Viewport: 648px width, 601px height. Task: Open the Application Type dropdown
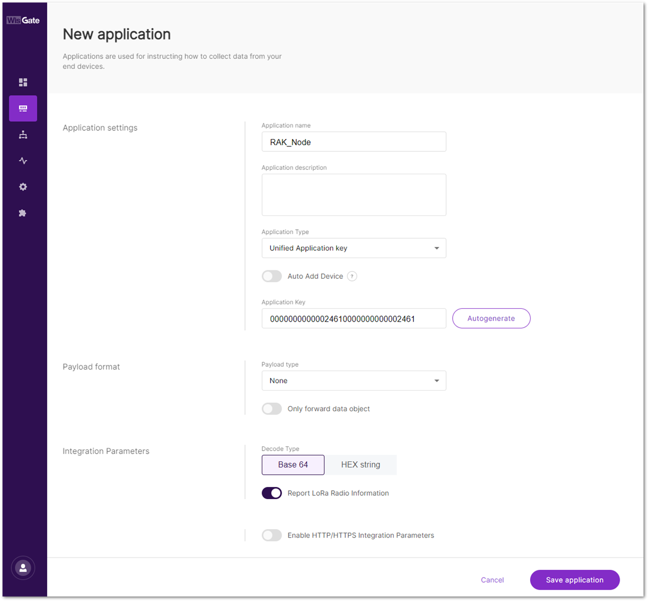[354, 248]
